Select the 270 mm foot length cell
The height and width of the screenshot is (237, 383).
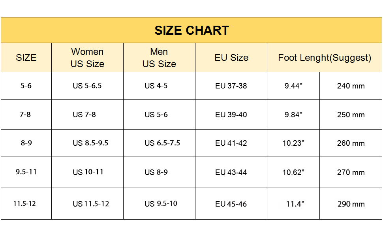coord(351,172)
